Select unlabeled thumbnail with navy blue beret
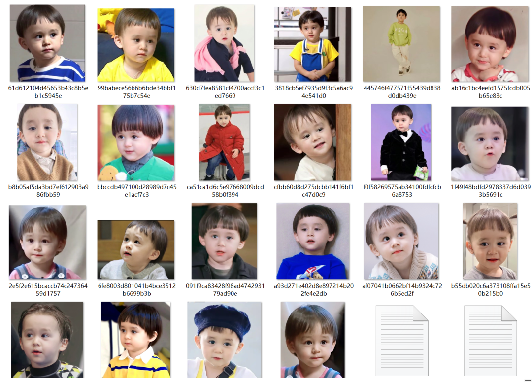Image resolution: width=532 pixels, height=382 pixels. pos(224,340)
